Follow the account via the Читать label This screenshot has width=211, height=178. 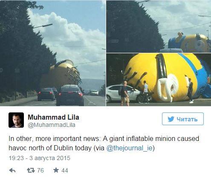pos(187,119)
